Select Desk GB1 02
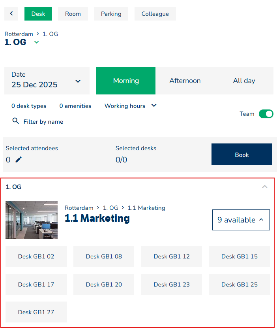Screen dimensions: 277x328 (36, 256)
